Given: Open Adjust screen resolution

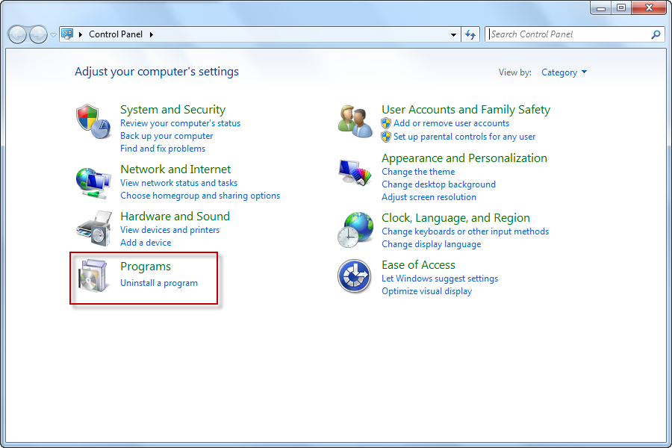Looking at the screenshot, I should (429, 197).
